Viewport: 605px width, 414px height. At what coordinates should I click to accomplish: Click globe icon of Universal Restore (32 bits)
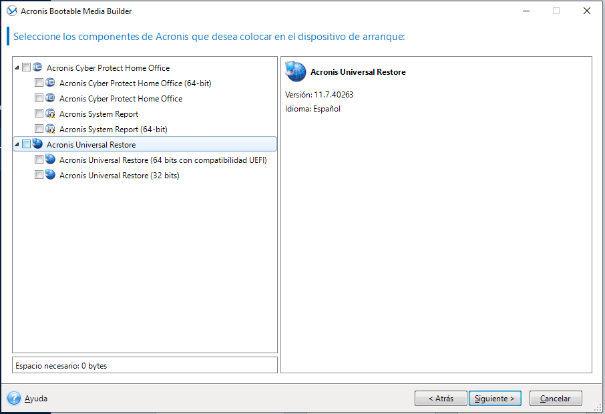coord(50,175)
